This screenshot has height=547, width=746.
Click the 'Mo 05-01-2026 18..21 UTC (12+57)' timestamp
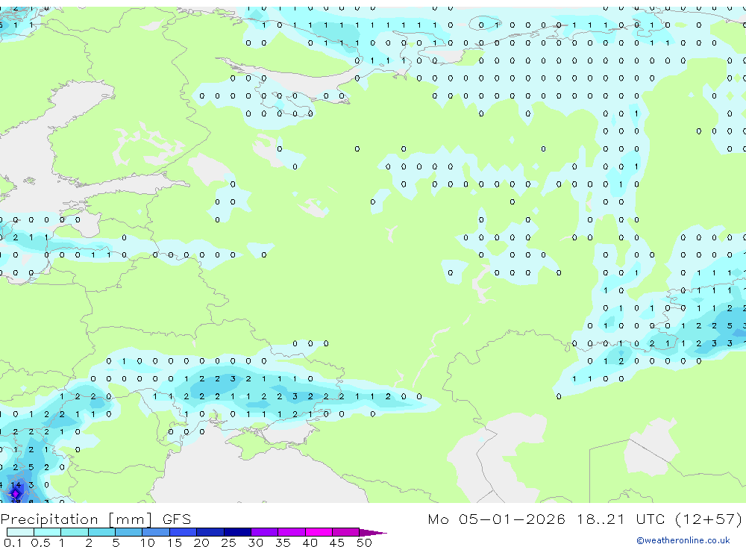click(x=585, y=519)
